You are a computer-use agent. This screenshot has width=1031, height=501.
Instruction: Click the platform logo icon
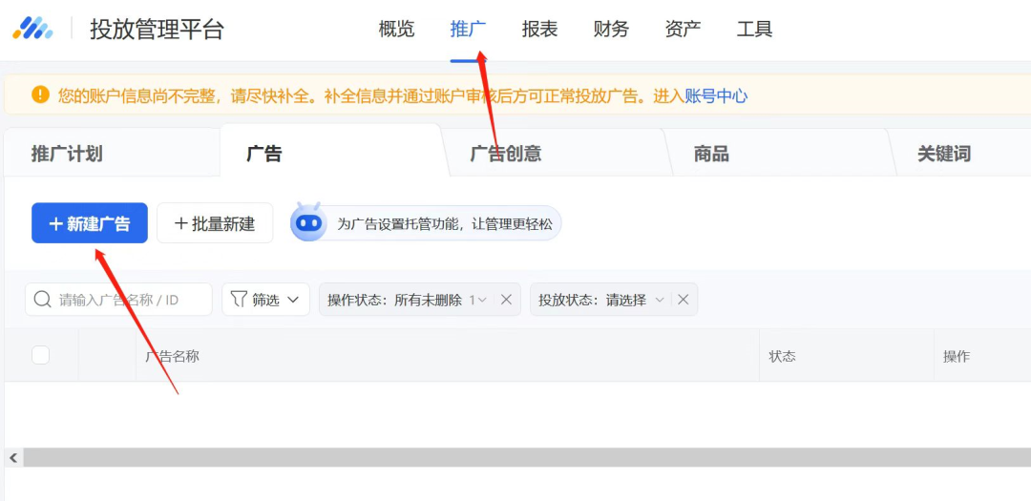pos(32,29)
